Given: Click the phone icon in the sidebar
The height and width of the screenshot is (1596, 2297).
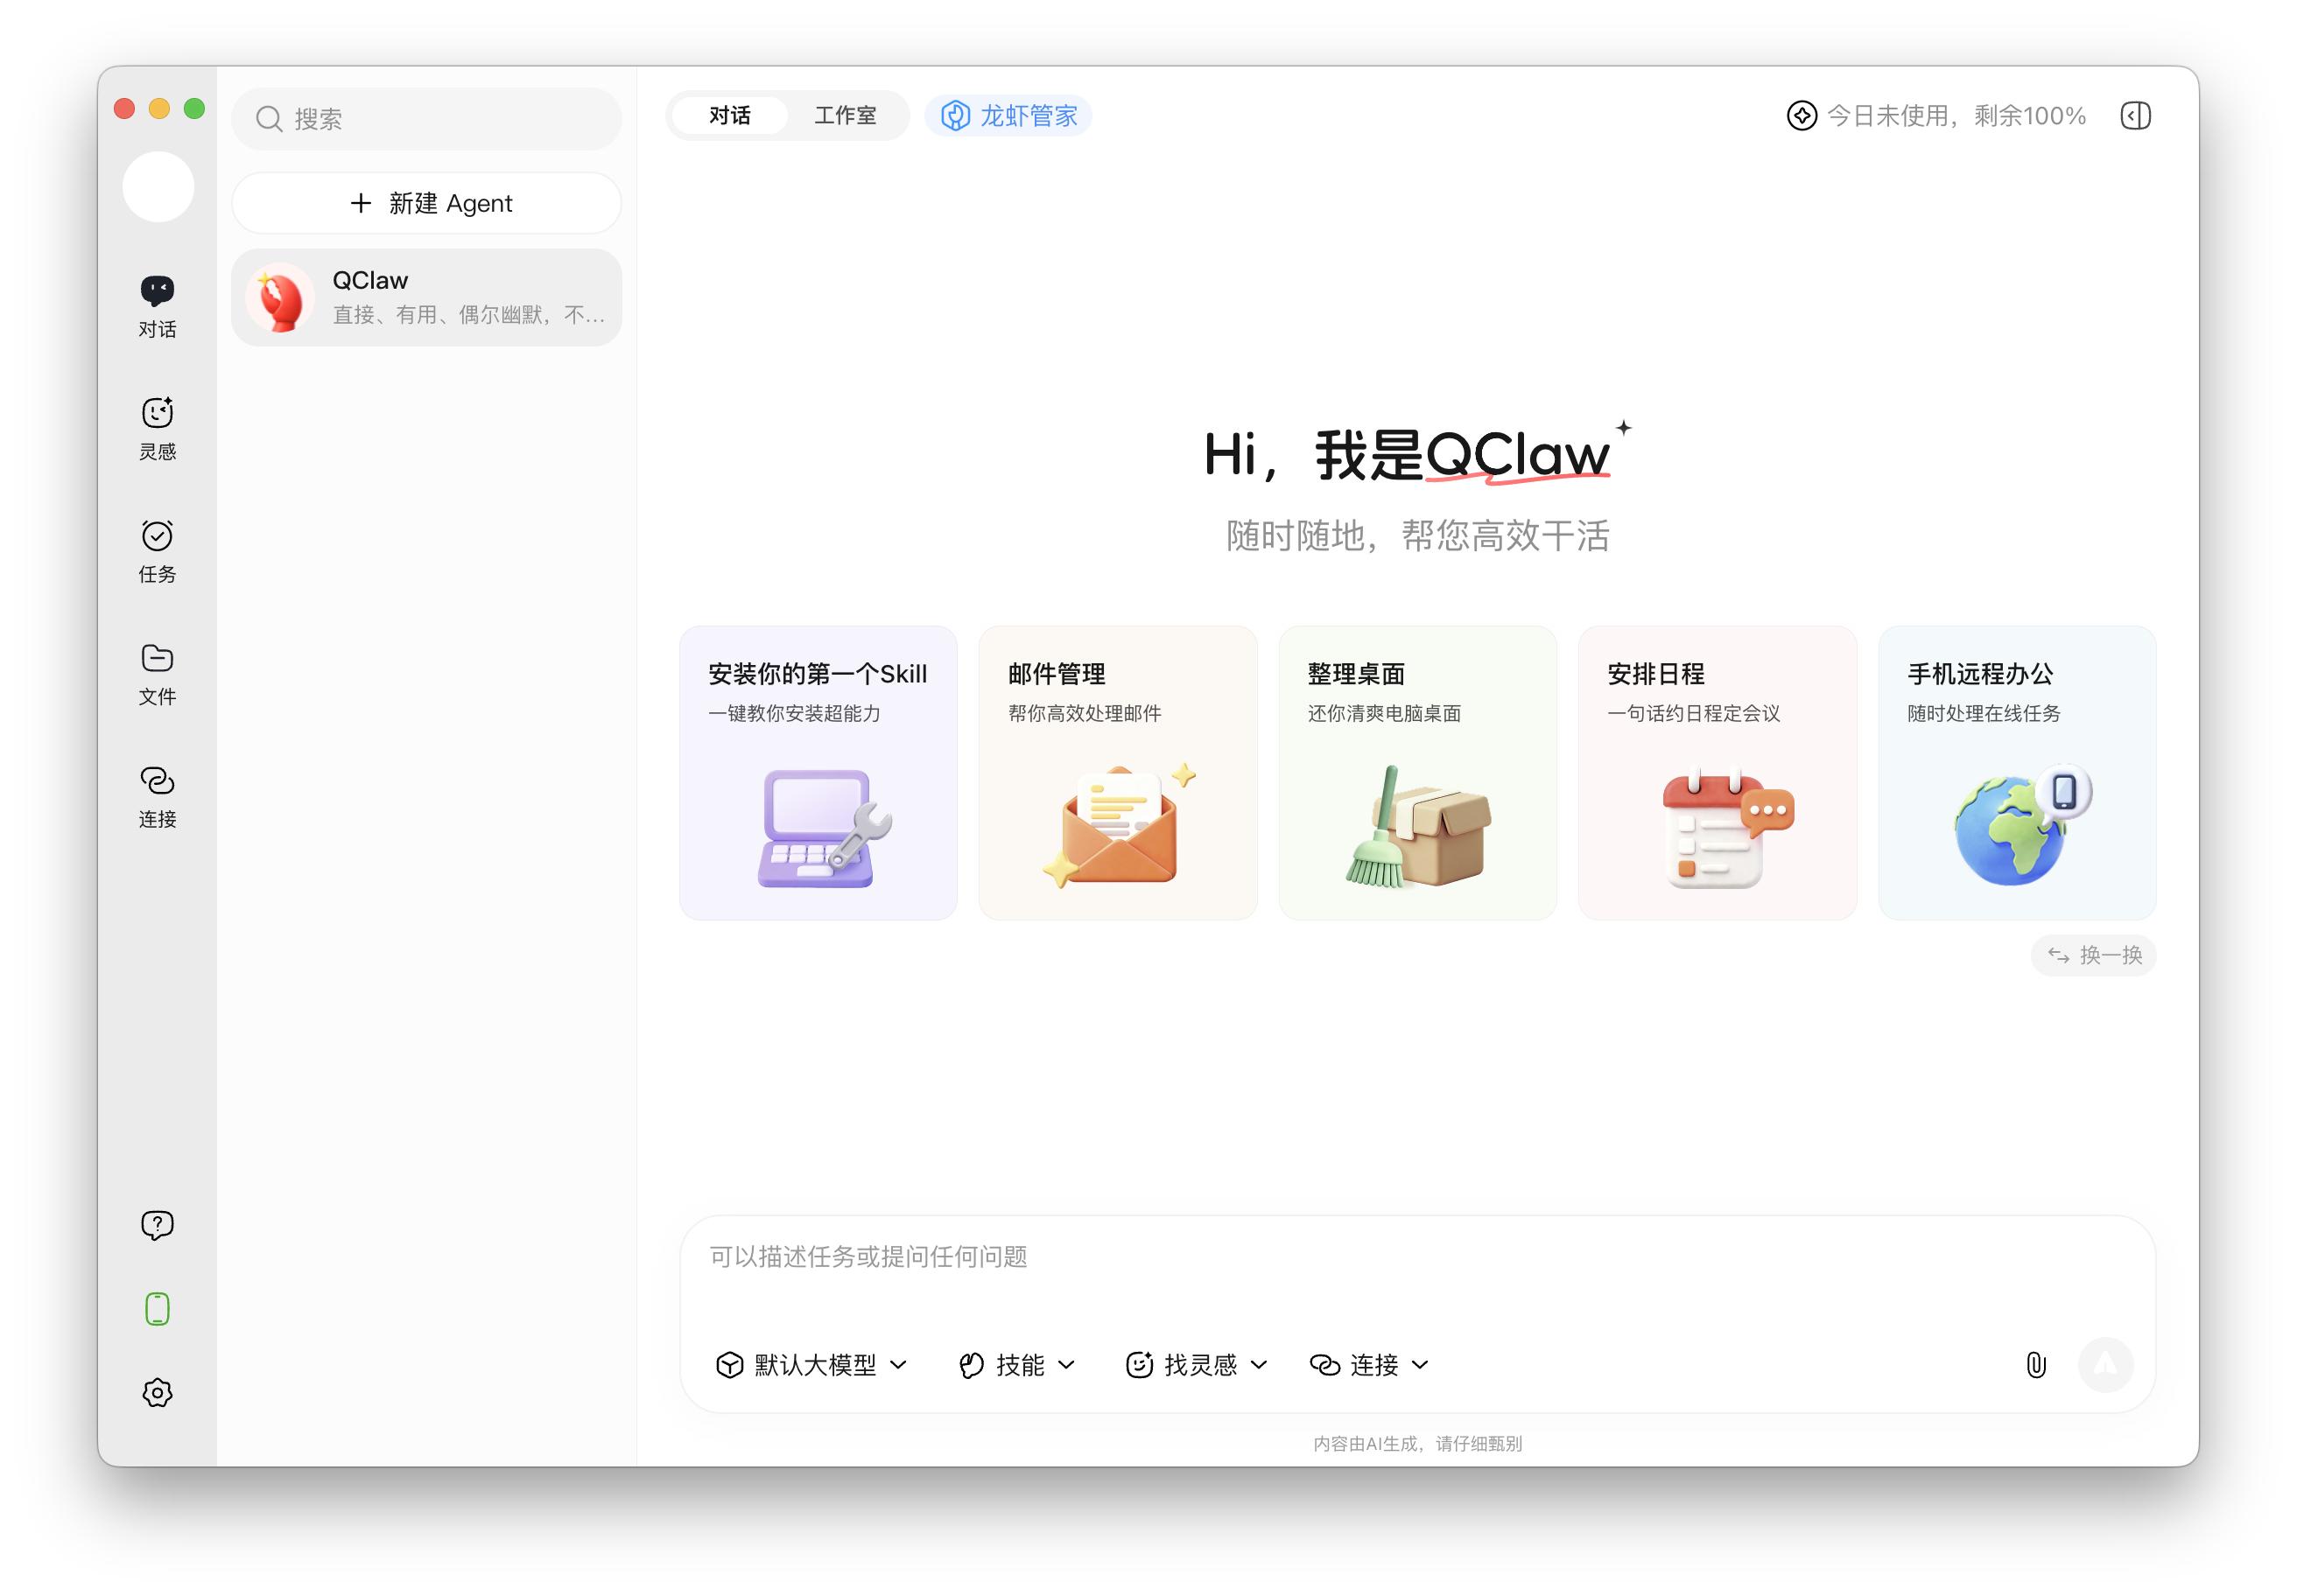Looking at the screenshot, I should pos(156,1308).
